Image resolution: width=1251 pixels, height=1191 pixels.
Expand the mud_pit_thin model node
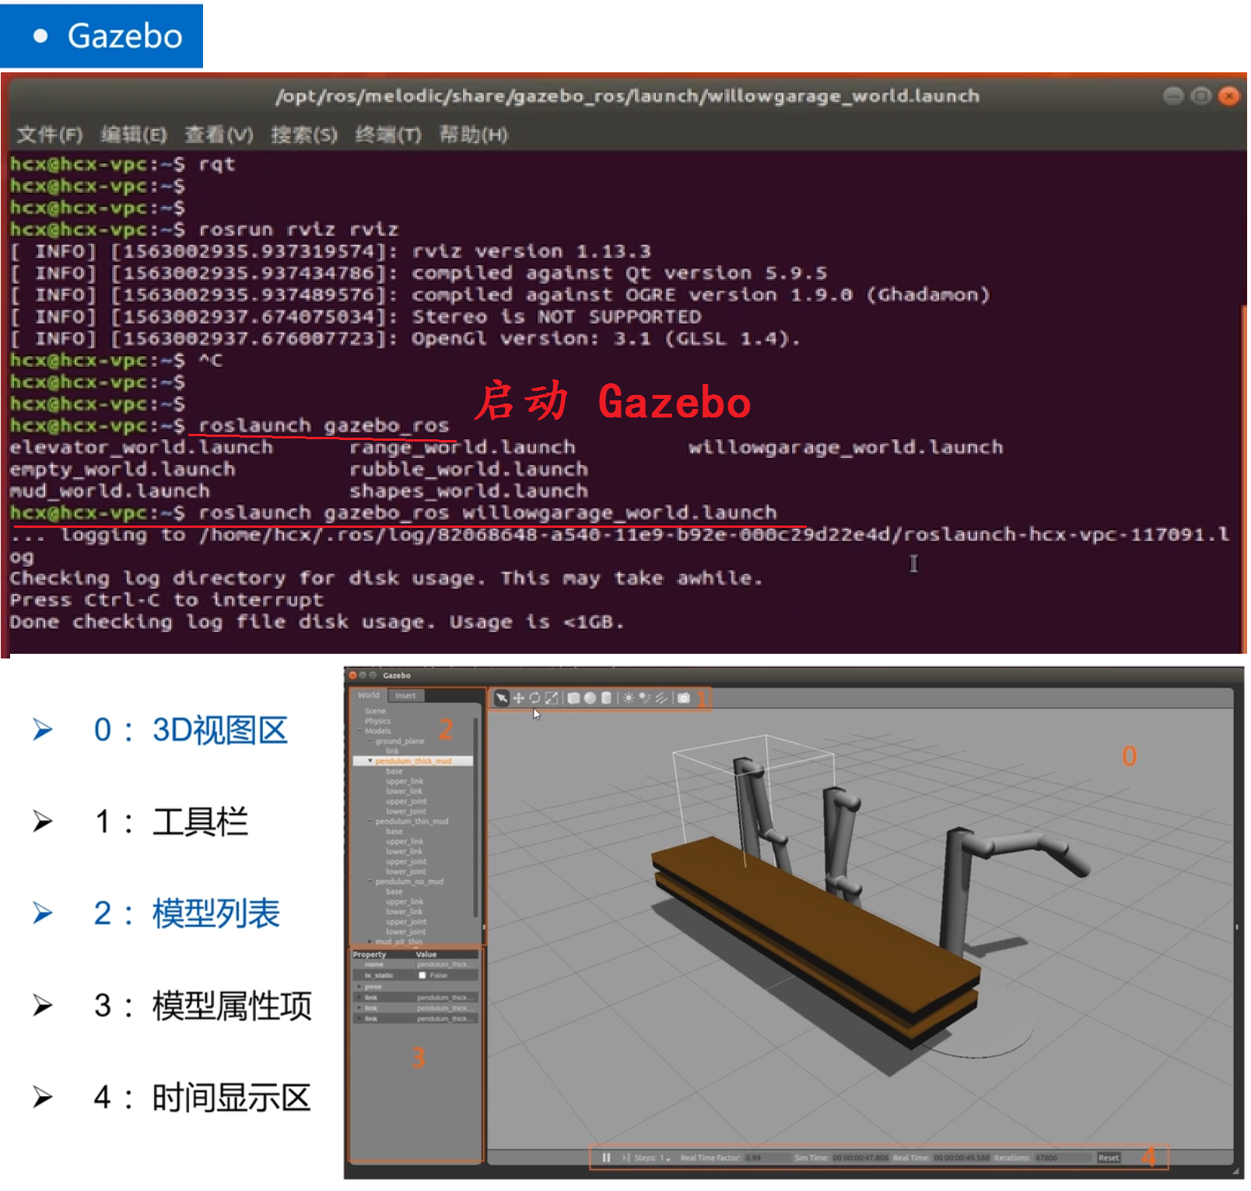click(370, 941)
